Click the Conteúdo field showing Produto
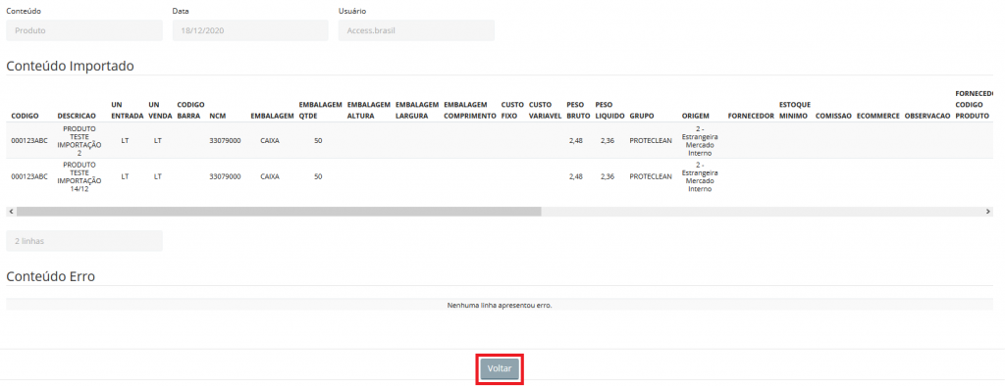 pos(84,30)
